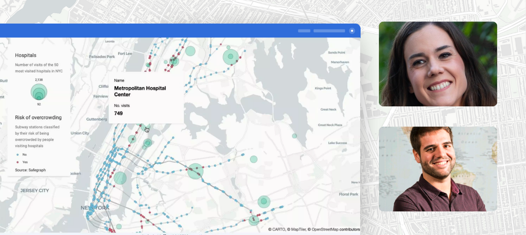Select the isolated hospital bubble near Lake Success
Screen dimensions: 526x235
pyautogui.click(x=294, y=136)
